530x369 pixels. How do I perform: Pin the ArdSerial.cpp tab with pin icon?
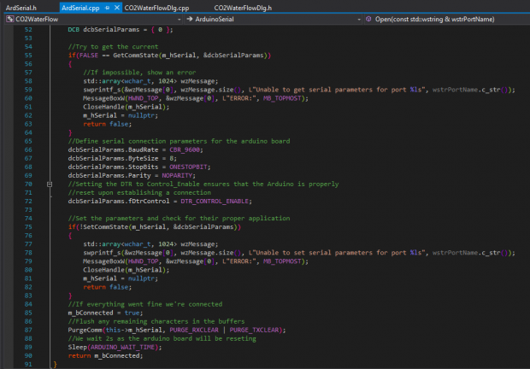pos(107,8)
